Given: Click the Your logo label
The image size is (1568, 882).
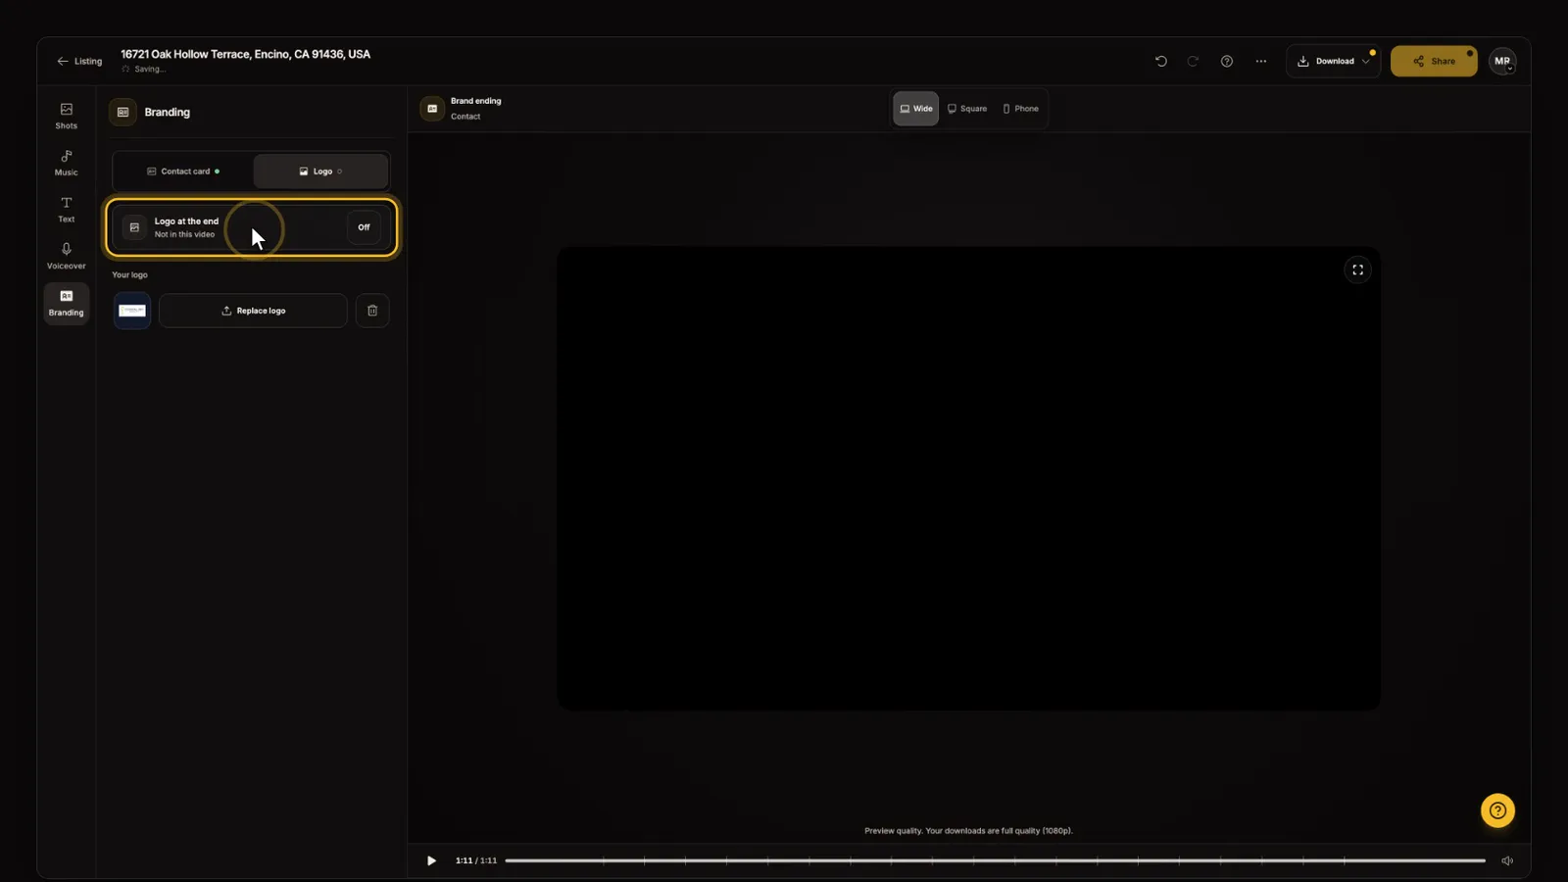Looking at the screenshot, I should click(x=129, y=275).
